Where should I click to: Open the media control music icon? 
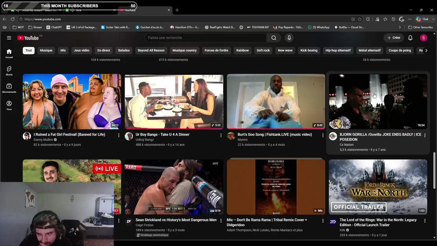click(x=377, y=19)
